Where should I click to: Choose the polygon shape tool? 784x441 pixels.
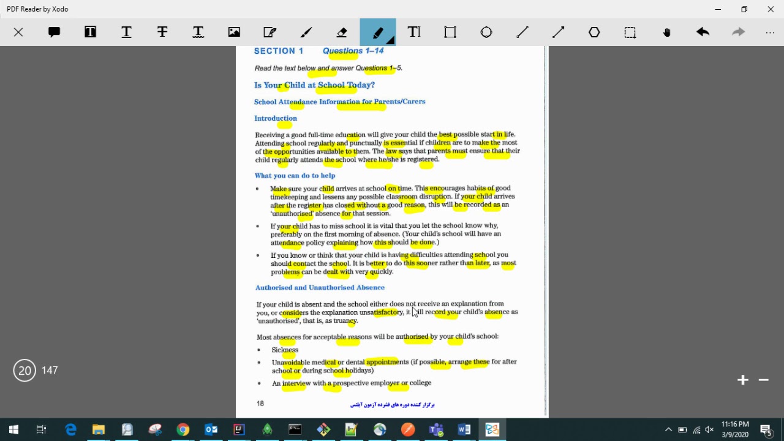(x=594, y=32)
